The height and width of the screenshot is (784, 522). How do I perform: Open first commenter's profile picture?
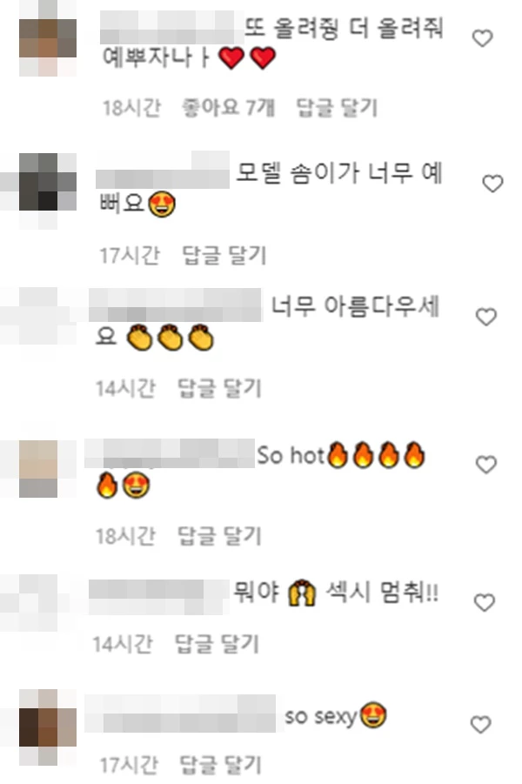coord(48,38)
